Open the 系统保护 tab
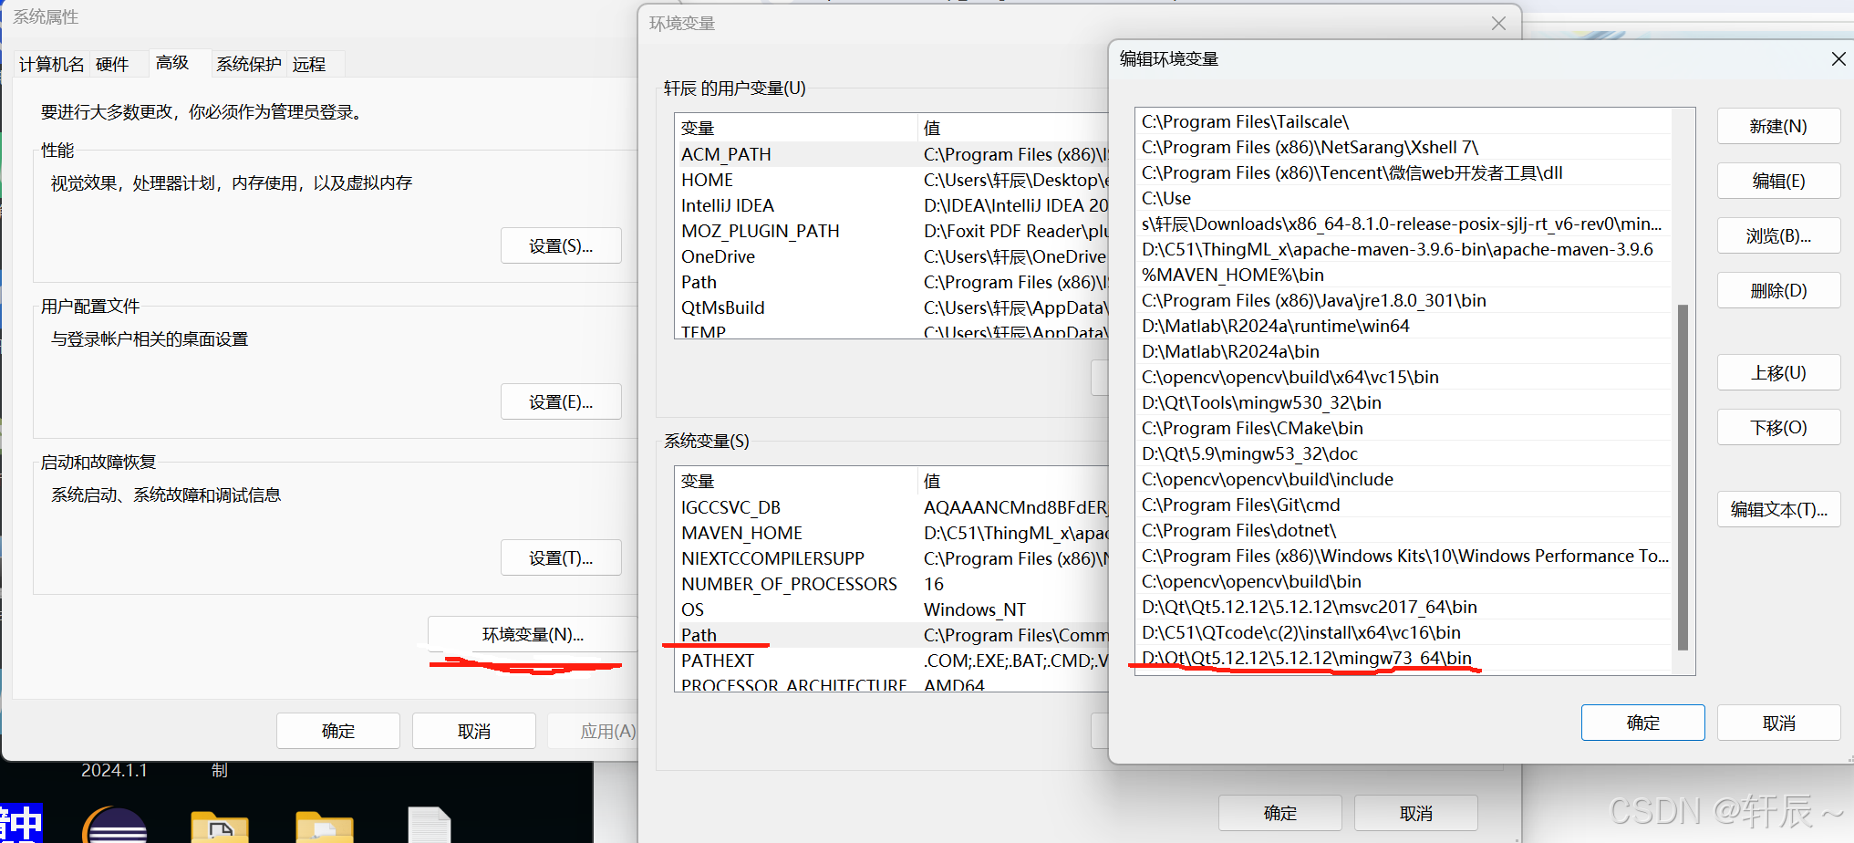1854x843 pixels. click(x=248, y=64)
